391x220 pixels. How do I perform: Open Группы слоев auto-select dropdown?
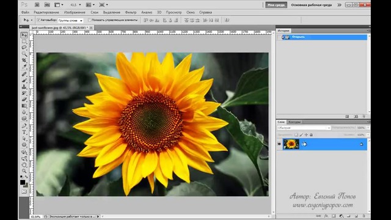point(71,20)
